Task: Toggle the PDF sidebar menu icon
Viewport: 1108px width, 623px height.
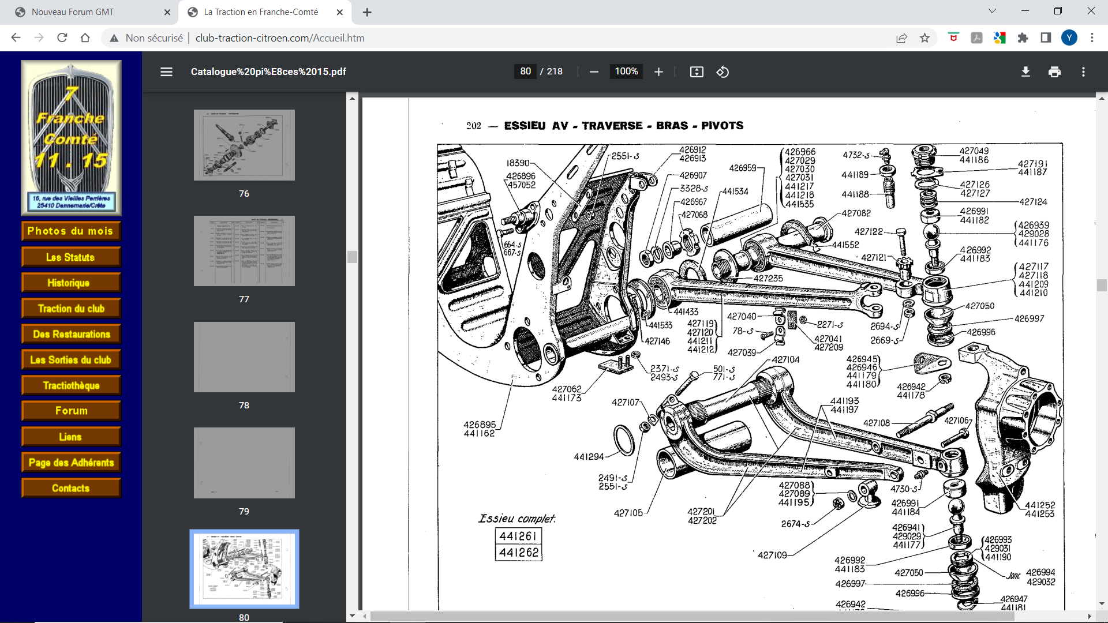Action: coord(166,72)
